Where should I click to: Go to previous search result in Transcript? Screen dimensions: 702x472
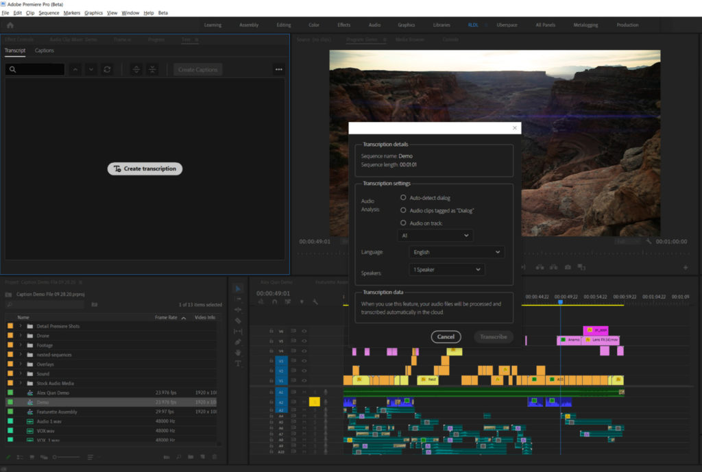click(75, 69)
